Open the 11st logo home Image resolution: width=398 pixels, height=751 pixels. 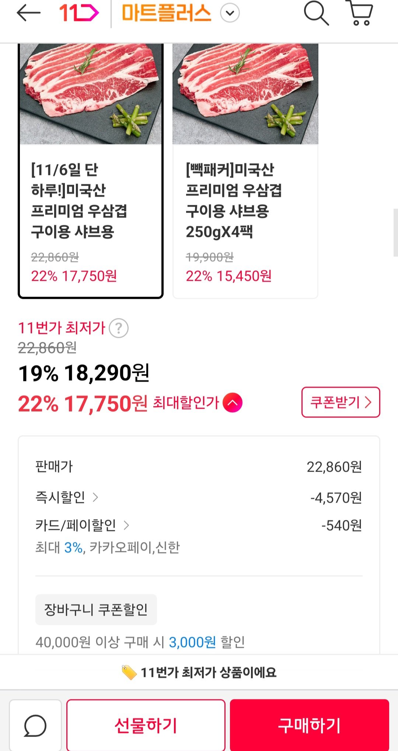click(x=79, y=13)
